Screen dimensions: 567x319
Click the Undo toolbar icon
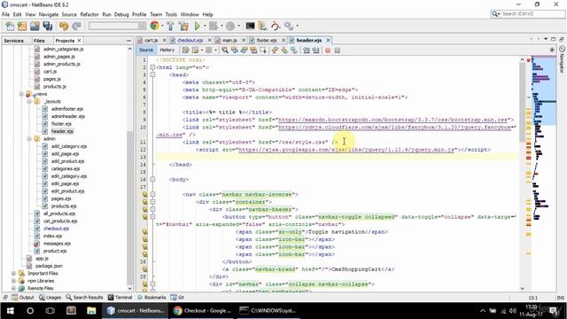coord(64,26)
